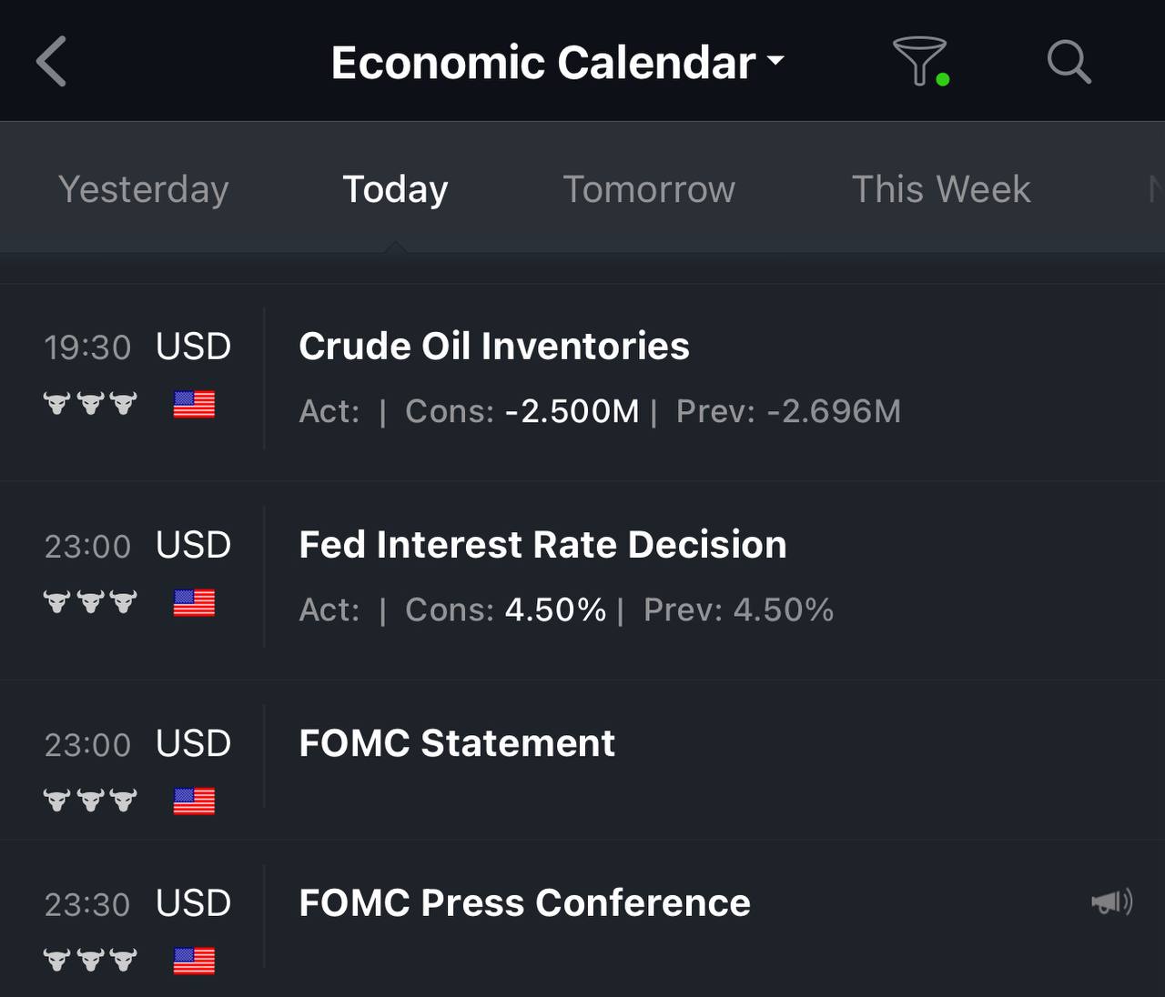Open the search magnifier icon
This screenshot has height=997, width=1165.
click(x=1069, y=62)
